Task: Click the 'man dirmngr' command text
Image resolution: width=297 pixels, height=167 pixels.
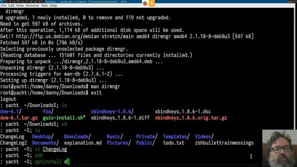Action: pos(105,87)
